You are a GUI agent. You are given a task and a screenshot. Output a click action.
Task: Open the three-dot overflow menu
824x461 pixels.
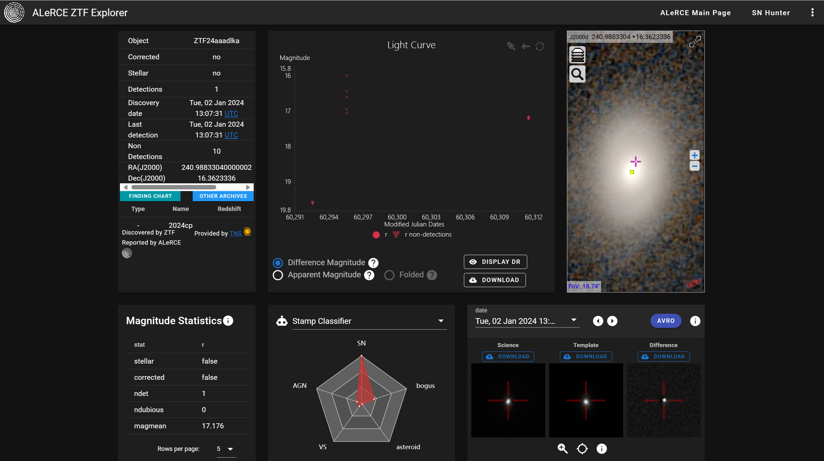(x=812, y=12)
